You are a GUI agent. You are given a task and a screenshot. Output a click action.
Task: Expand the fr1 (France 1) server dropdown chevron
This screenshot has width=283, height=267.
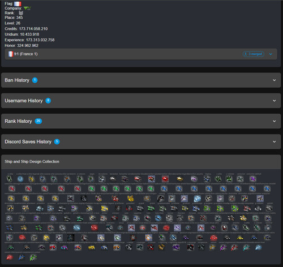click(x=271, y=54)
